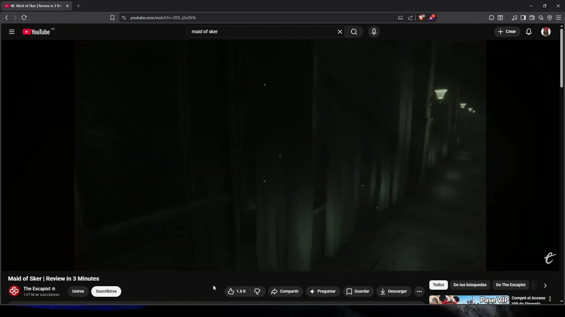Open site information icon beside URL
The width and height of the screenshot is (565, 317).
coord(124,18)
